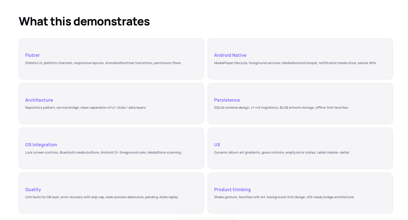408x220 pixels.
Task: Click the Unit tests for DB layer text
Action: coord(102,197)
